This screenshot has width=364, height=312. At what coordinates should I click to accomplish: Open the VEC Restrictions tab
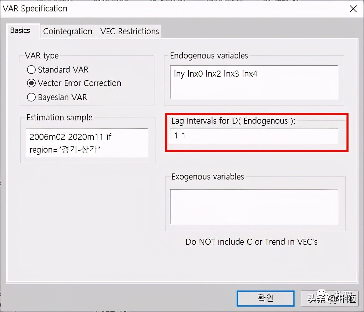point(128,31)
